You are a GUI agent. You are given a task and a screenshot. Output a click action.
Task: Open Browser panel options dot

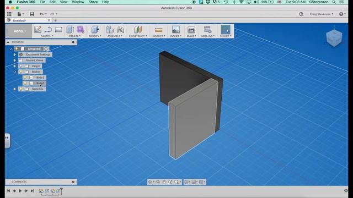pyautogui.click(x=73, y=42)
